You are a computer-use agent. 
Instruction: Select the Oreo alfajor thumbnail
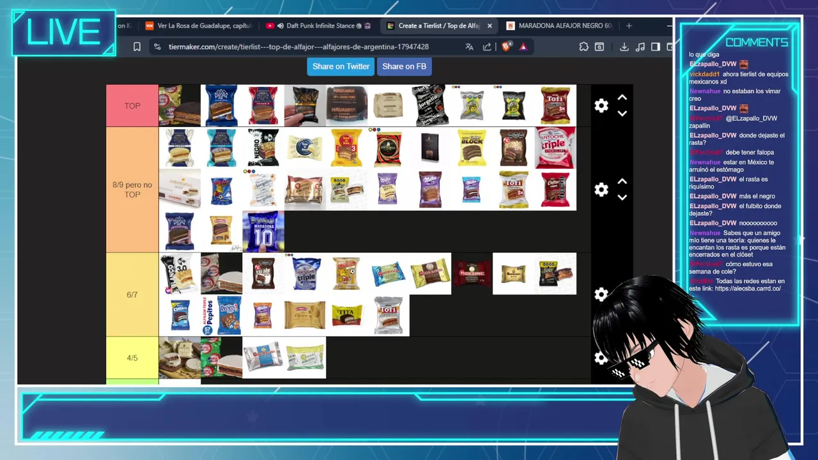click(x=180, y=316)
